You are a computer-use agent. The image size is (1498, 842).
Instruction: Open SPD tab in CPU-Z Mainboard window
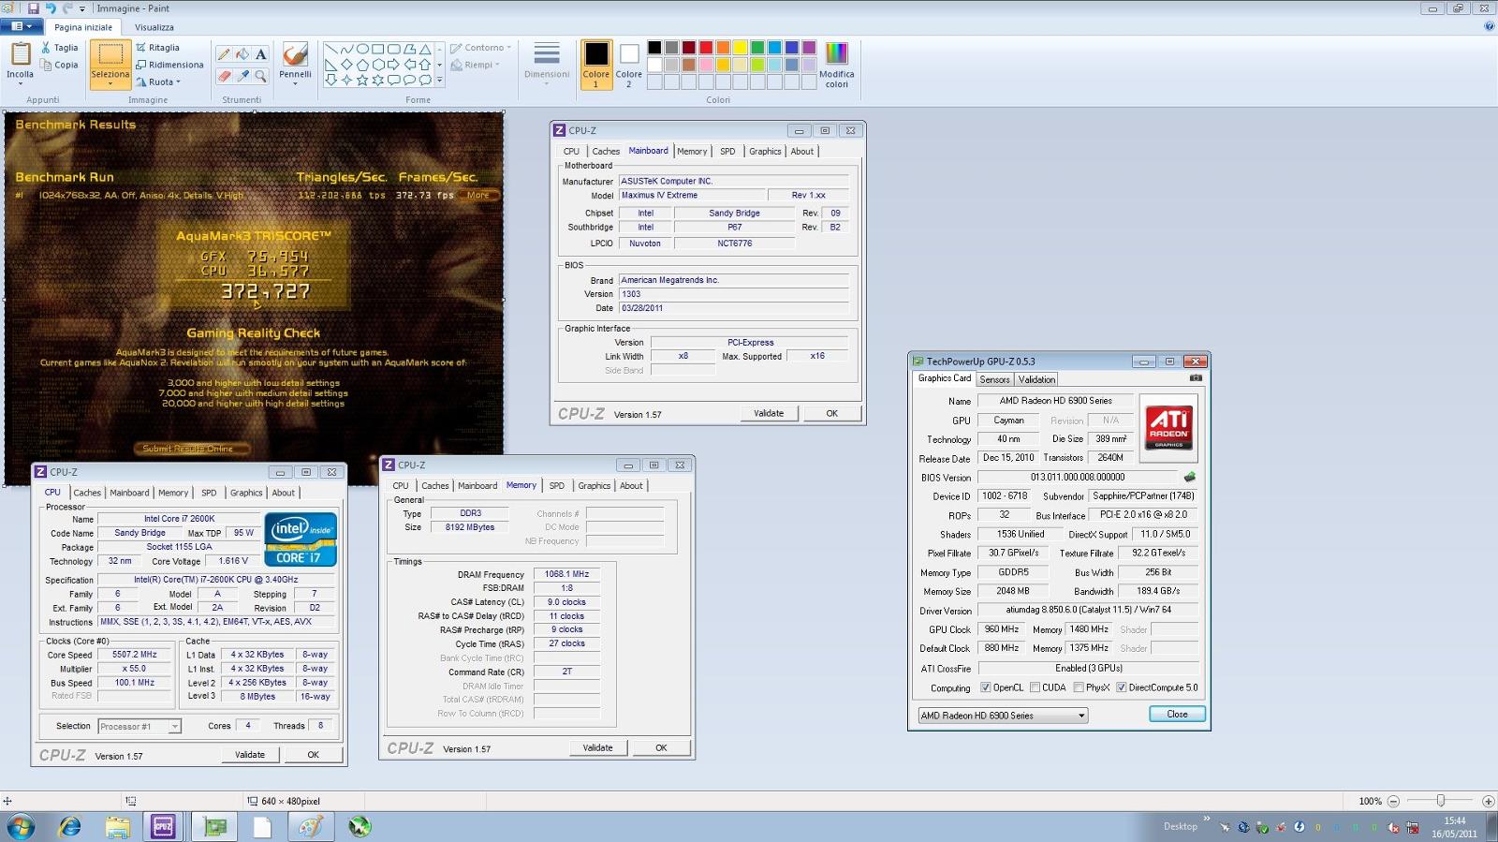727,152
